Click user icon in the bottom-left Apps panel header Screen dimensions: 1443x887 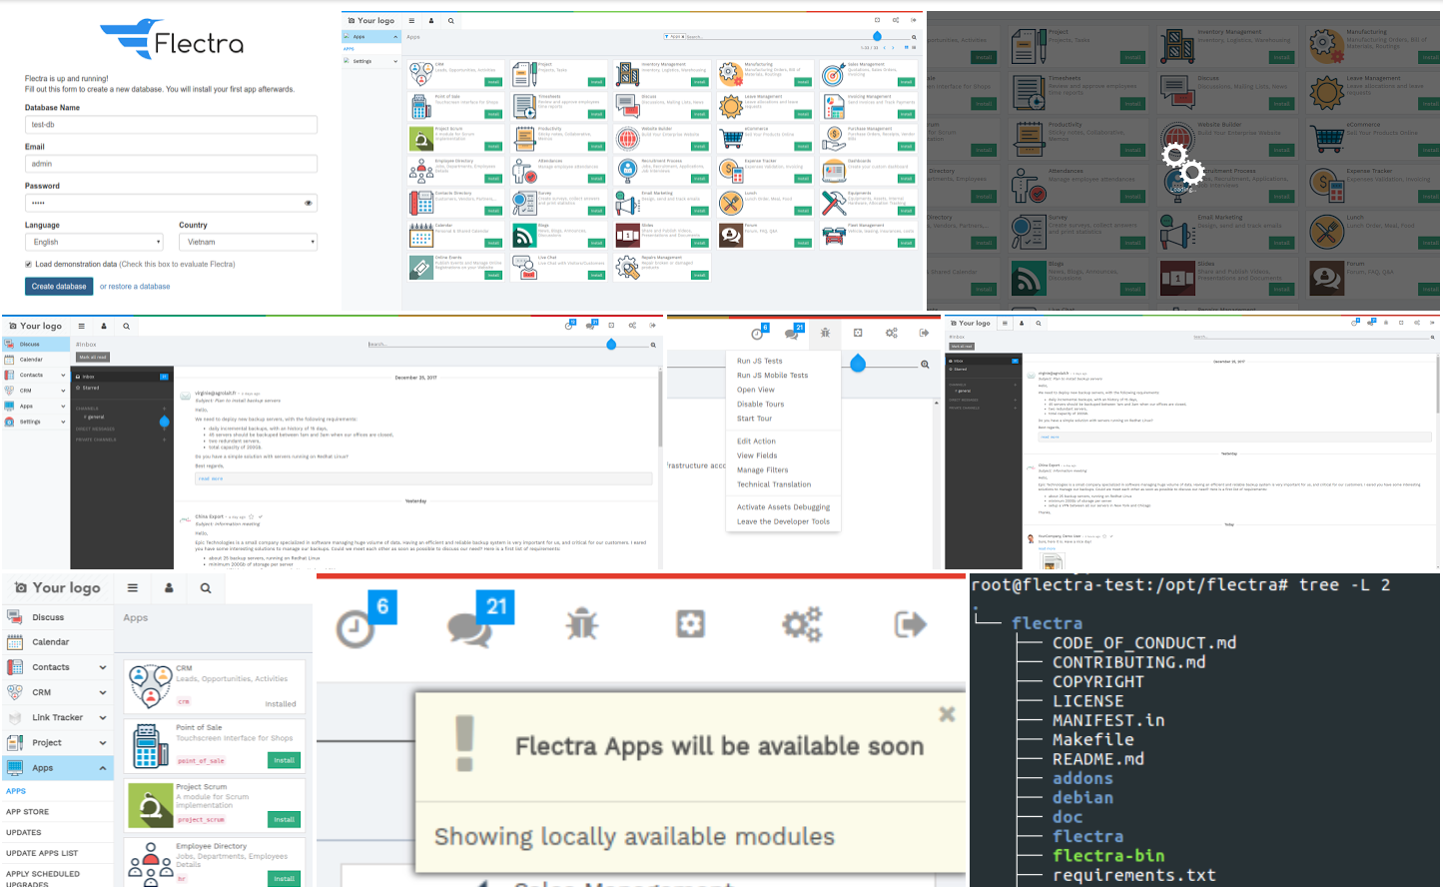pos(169,588)
